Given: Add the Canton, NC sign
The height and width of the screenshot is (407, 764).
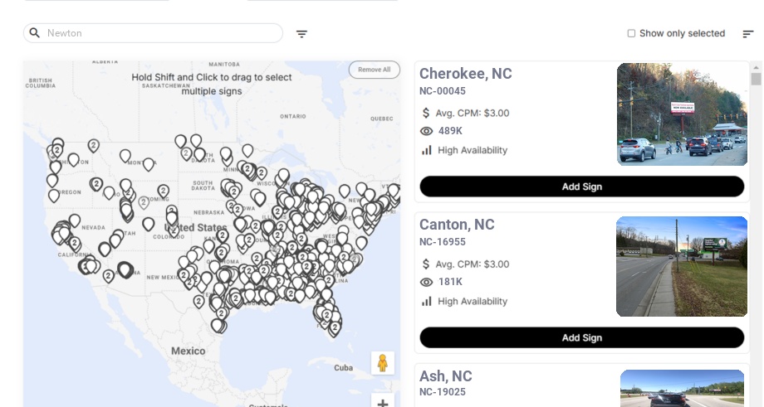Looking at the screenshot, I should [x=581, y=337].
